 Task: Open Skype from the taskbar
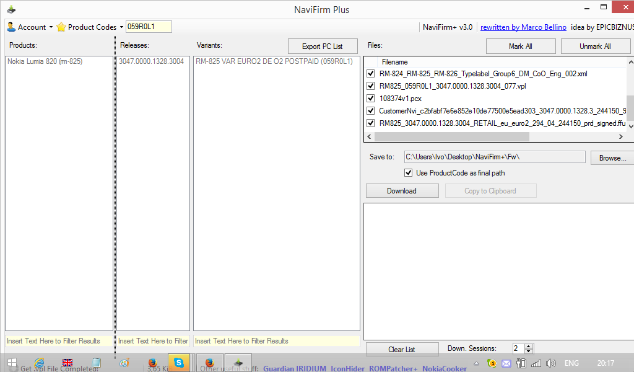click(x=179, y=363)
